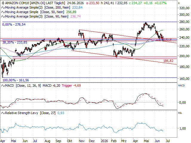Image resolution: width=191 pixels, height=143 pixels.
Task: Click the 220,00 price axis label
Action: tap(184, 46)
